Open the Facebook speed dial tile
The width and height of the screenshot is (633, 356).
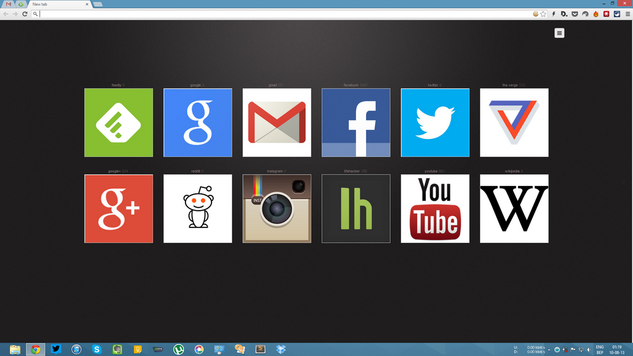(356, 123)
